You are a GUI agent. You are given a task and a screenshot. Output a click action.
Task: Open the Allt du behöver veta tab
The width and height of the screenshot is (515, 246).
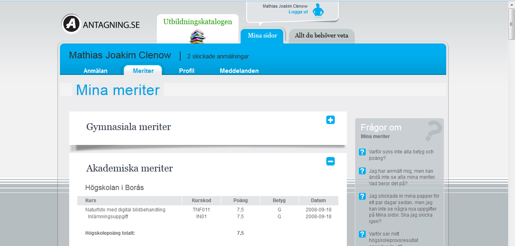[x=321, y=36]
